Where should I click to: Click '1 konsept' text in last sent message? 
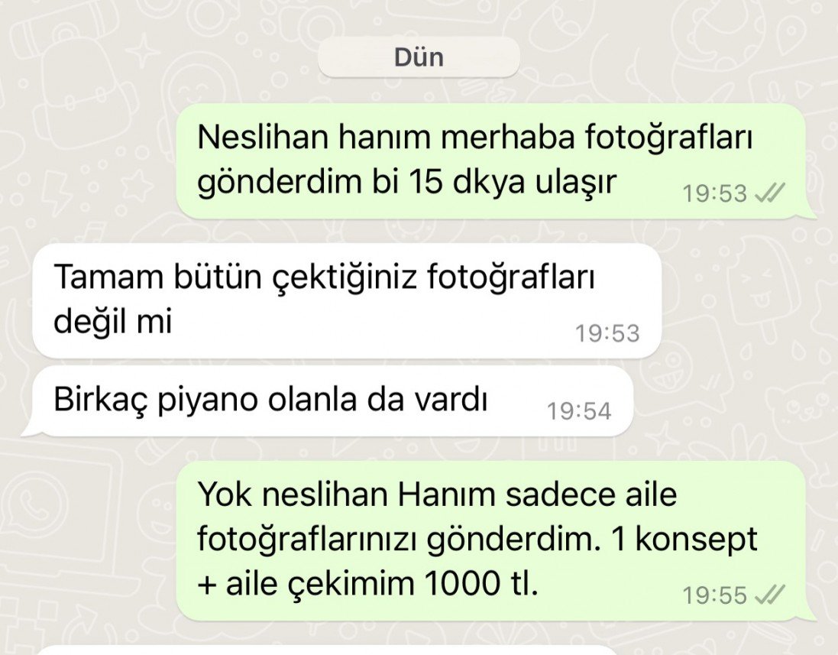point(685,540)
